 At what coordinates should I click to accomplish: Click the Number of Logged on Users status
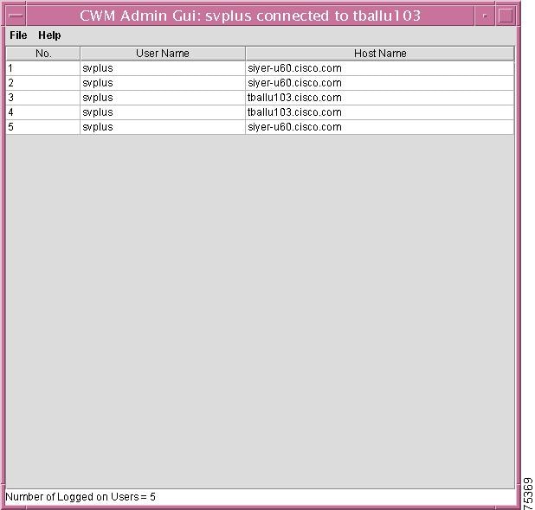coord(81,497)
